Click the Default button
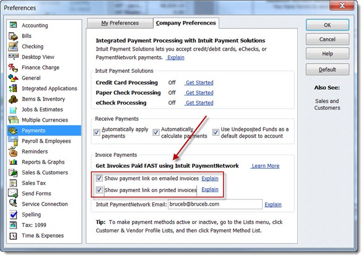The height and width of the screenshot is (258, 364). click(328, 69)
